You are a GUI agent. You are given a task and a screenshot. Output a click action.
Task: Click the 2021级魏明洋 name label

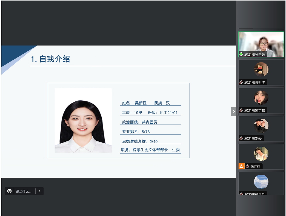click(x=254, y=82)
